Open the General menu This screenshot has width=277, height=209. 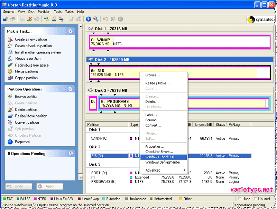[x=9, y=12]
